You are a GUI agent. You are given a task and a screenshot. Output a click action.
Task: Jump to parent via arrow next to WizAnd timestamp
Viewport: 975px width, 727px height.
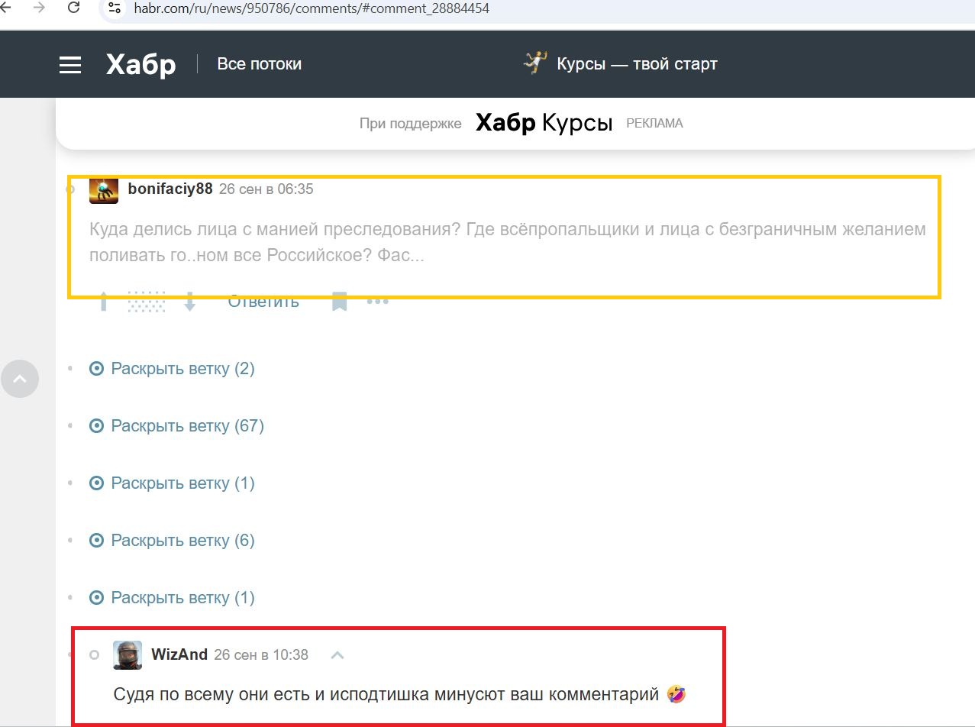(x=337, y=655)
